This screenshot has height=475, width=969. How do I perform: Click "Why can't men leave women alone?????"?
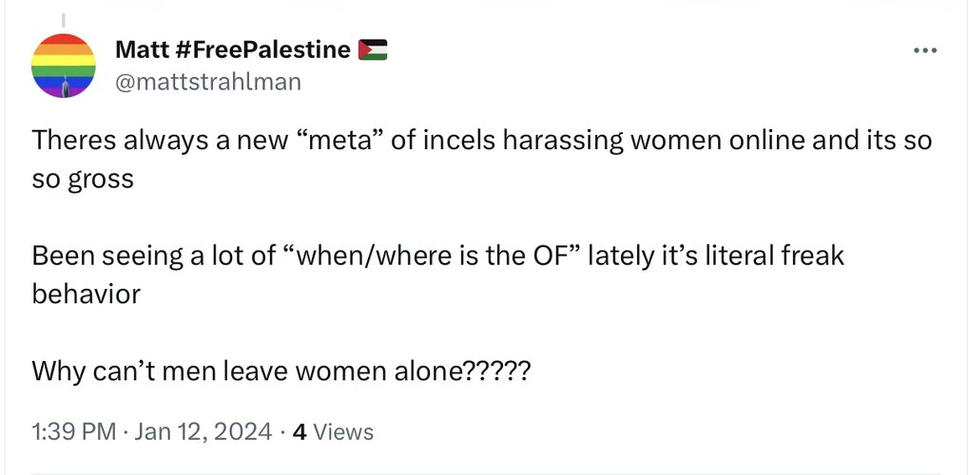[281, 371]
